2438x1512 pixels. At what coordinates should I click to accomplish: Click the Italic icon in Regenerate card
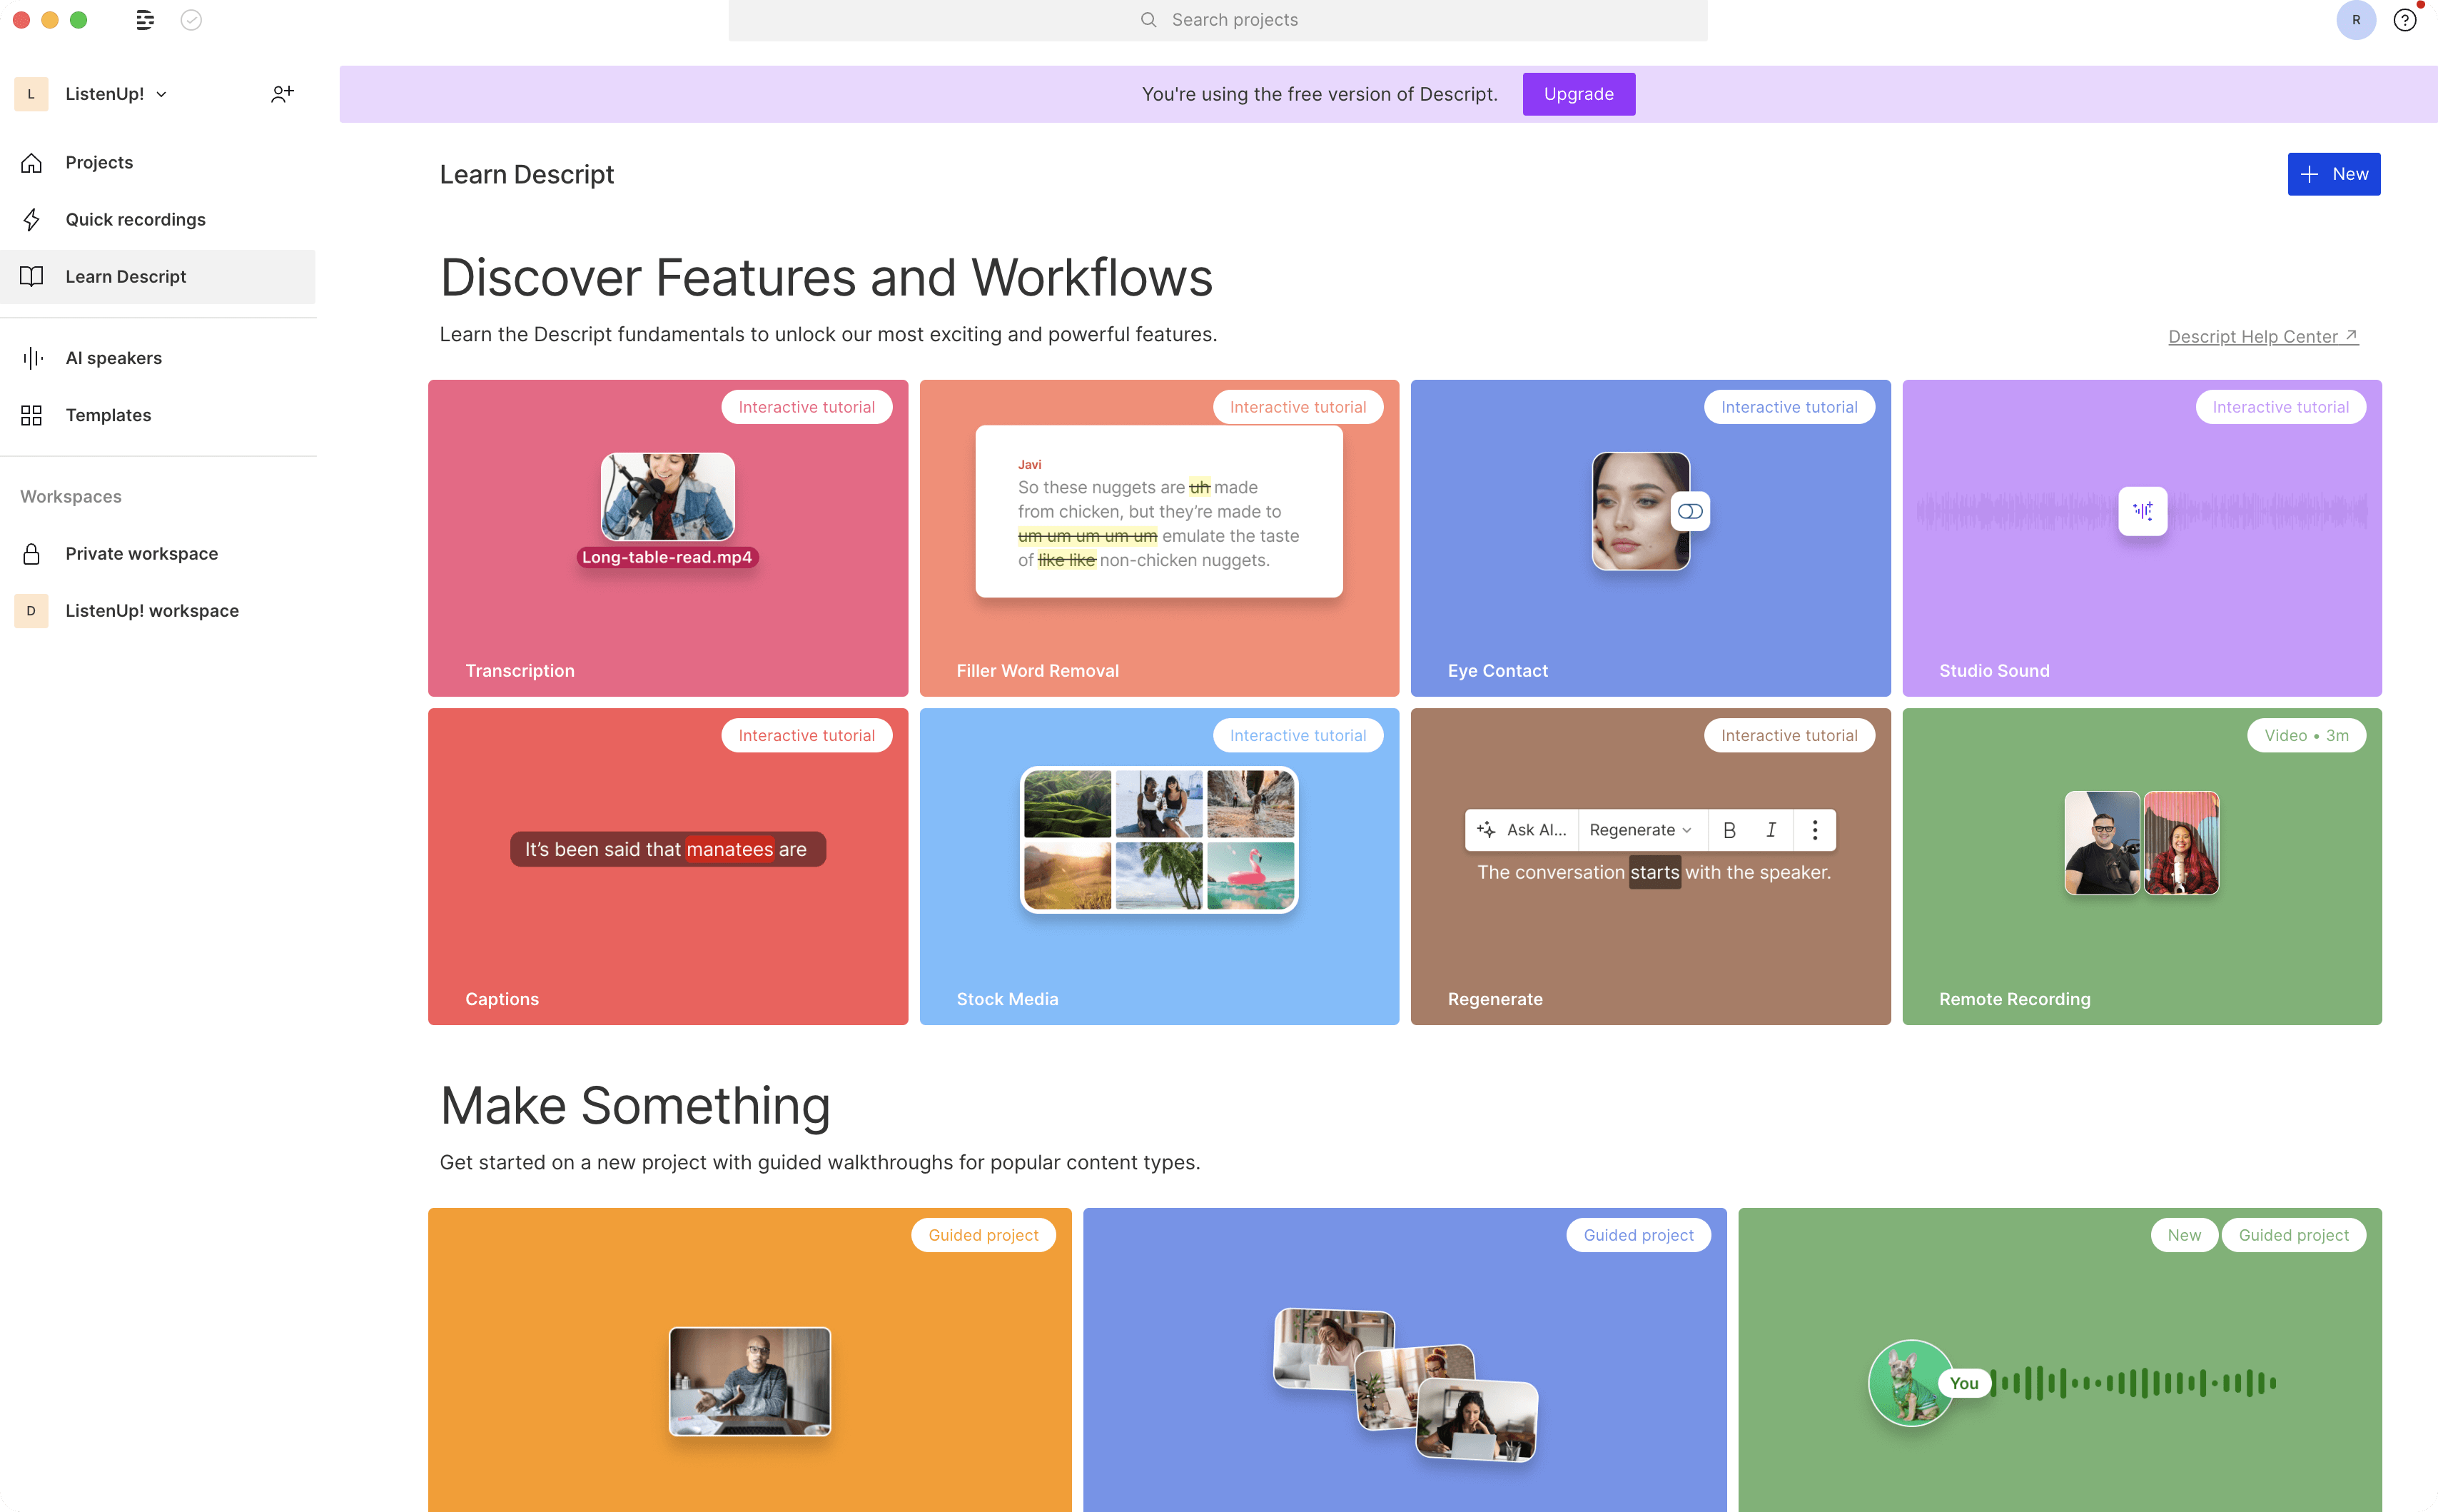pos(1771,830)
